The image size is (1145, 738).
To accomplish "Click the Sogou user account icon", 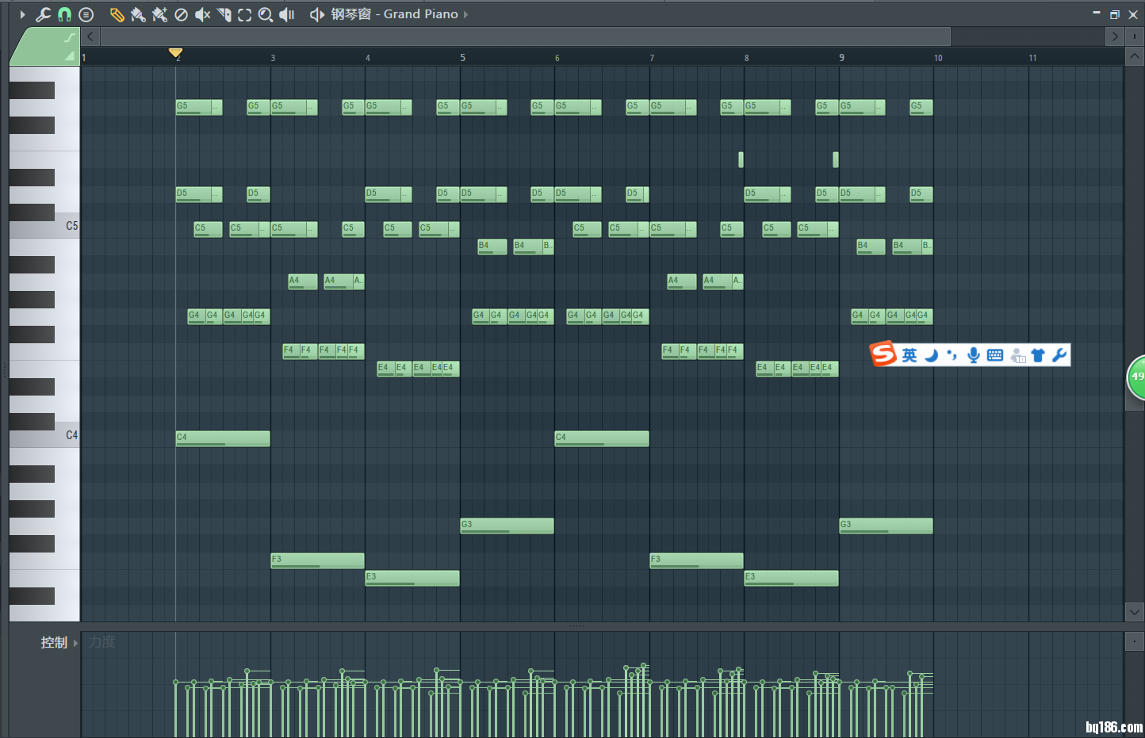I will (x=1018, y=356).
